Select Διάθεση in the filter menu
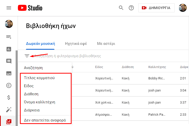Screen dimensions: 189x126 tap(31, 94)
